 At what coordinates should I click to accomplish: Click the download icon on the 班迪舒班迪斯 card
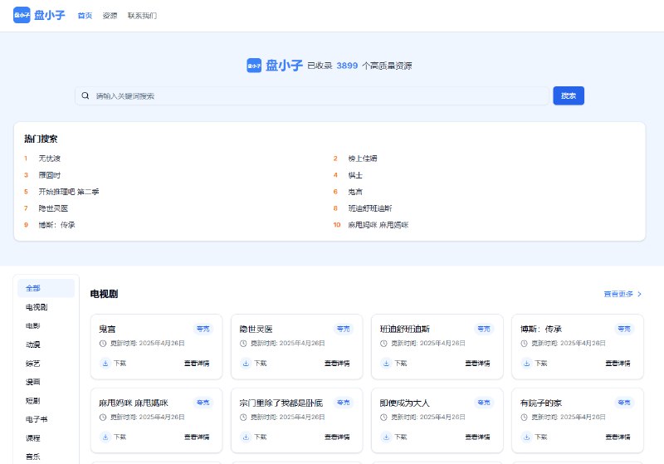pyautogui.click(x=387, y=363)
